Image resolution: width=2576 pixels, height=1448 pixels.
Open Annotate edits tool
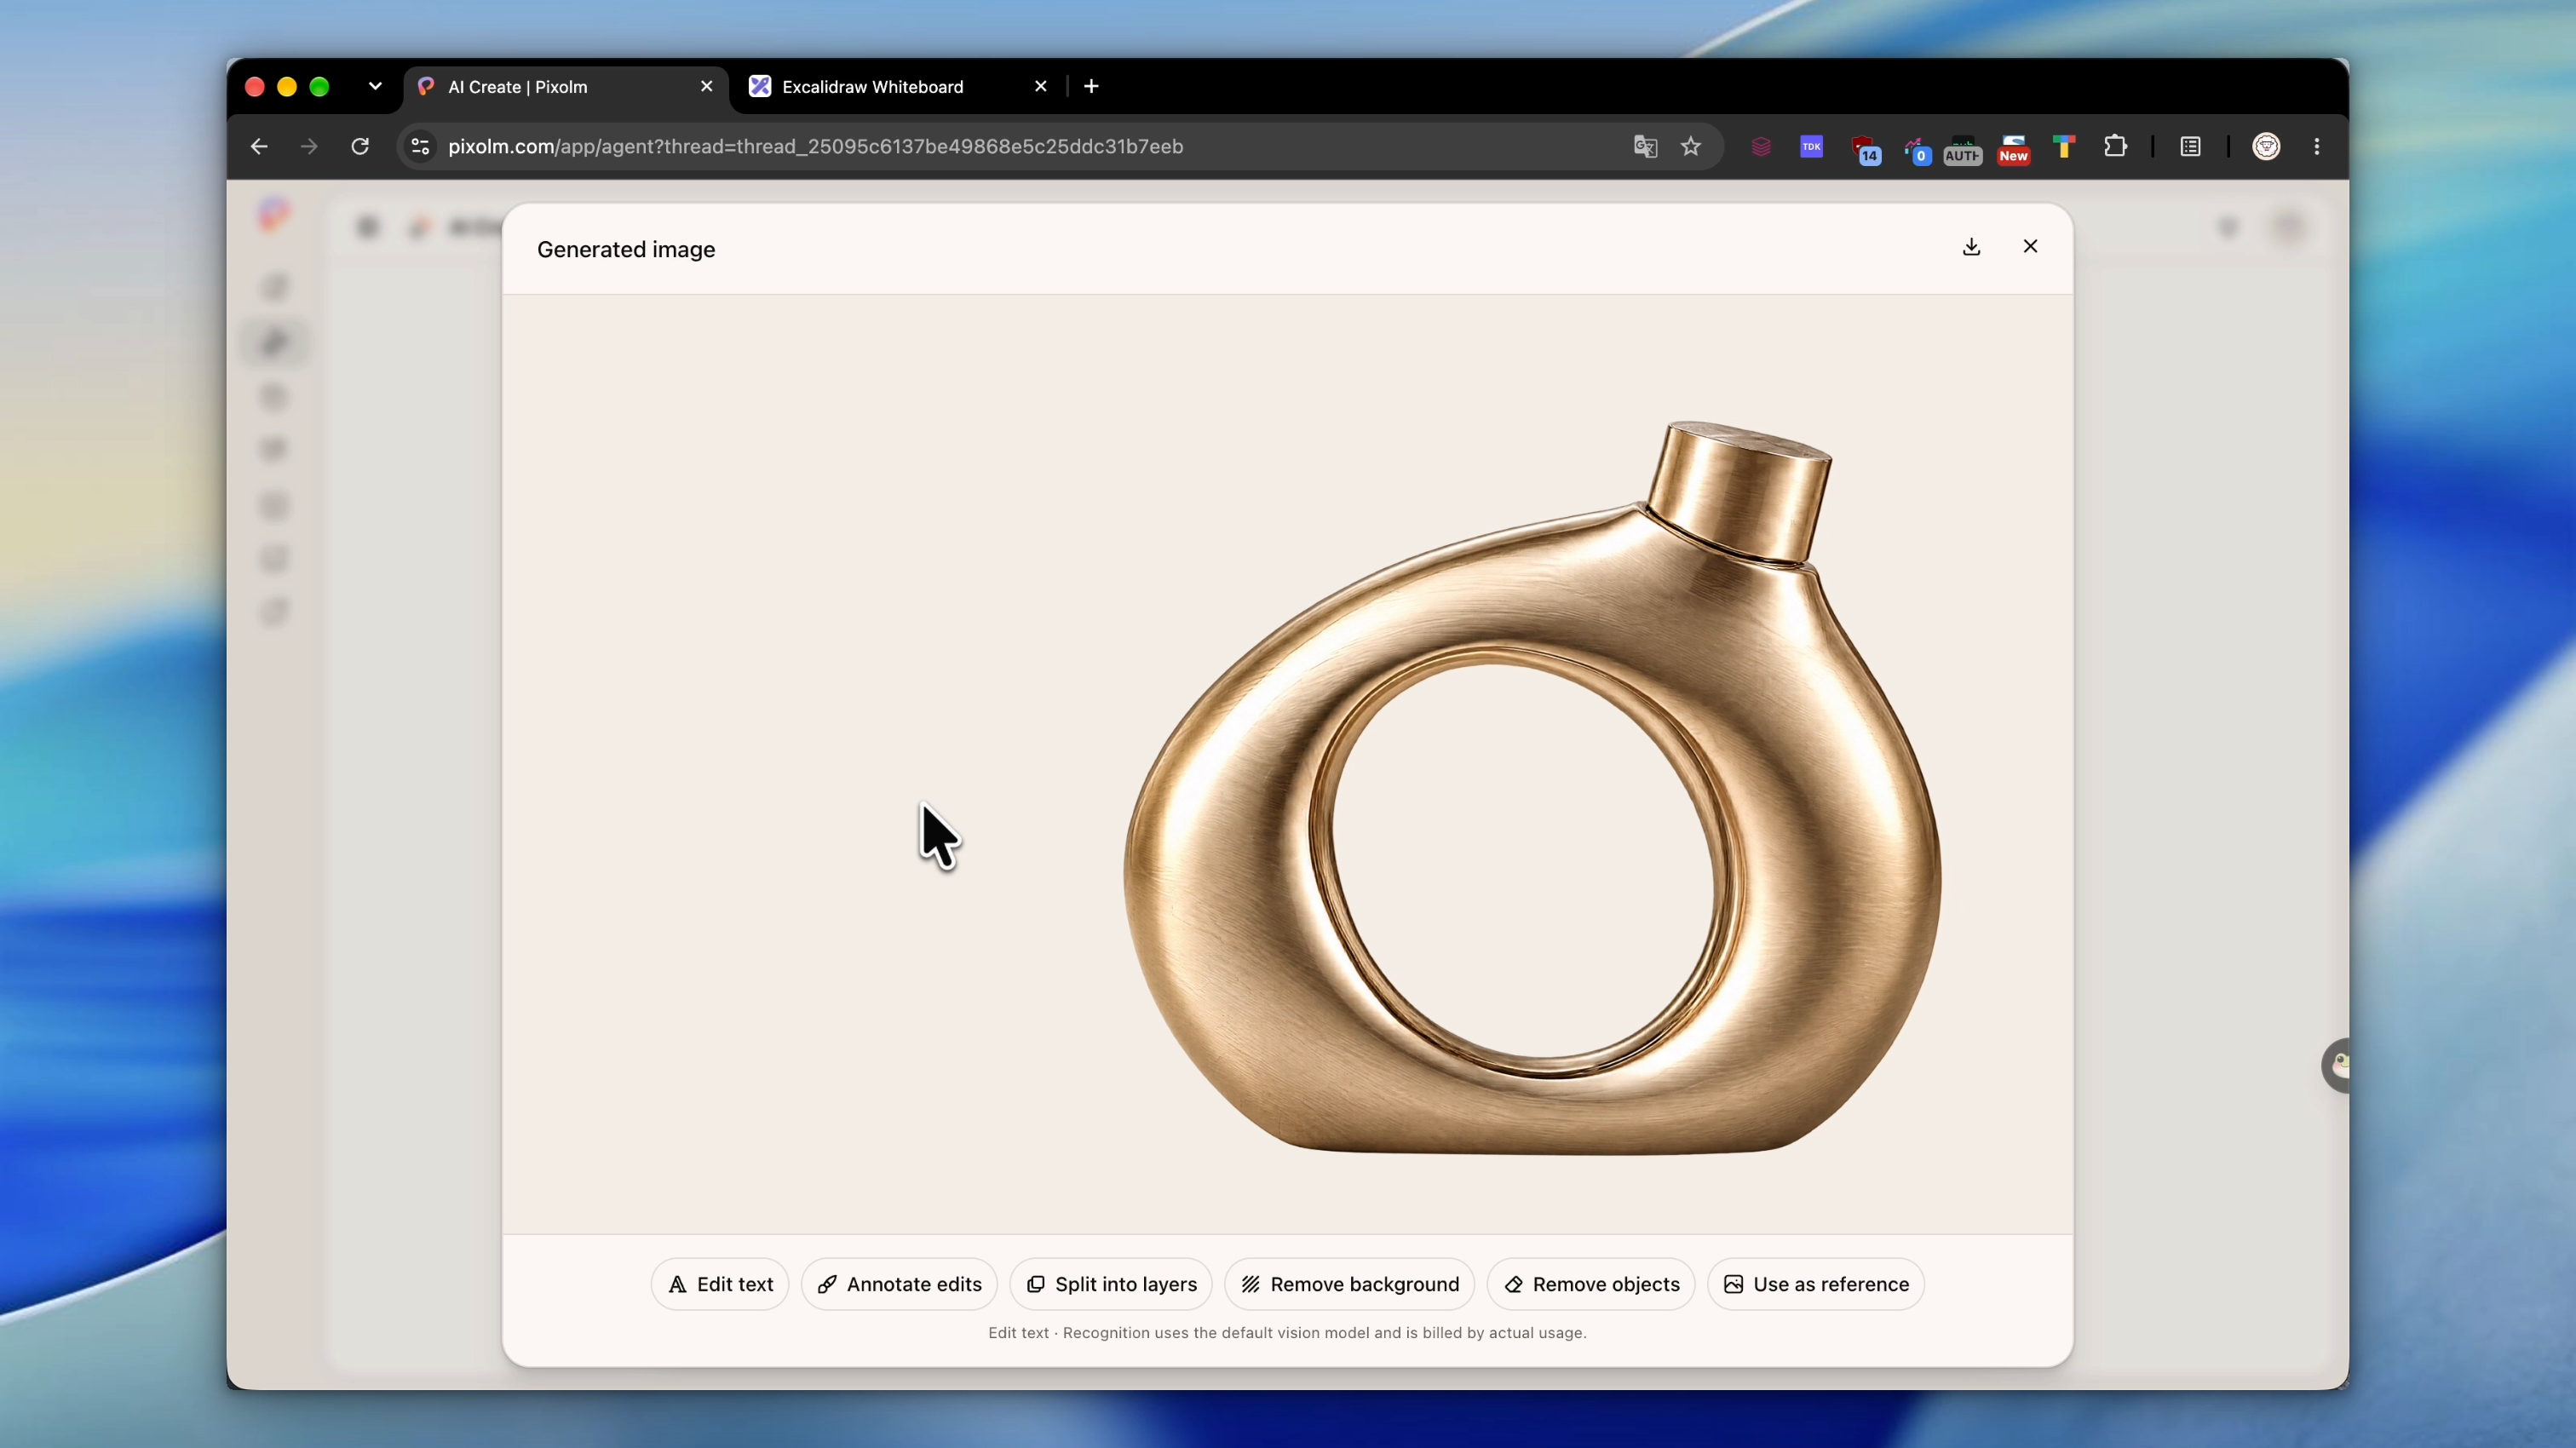pos(899,1284)
